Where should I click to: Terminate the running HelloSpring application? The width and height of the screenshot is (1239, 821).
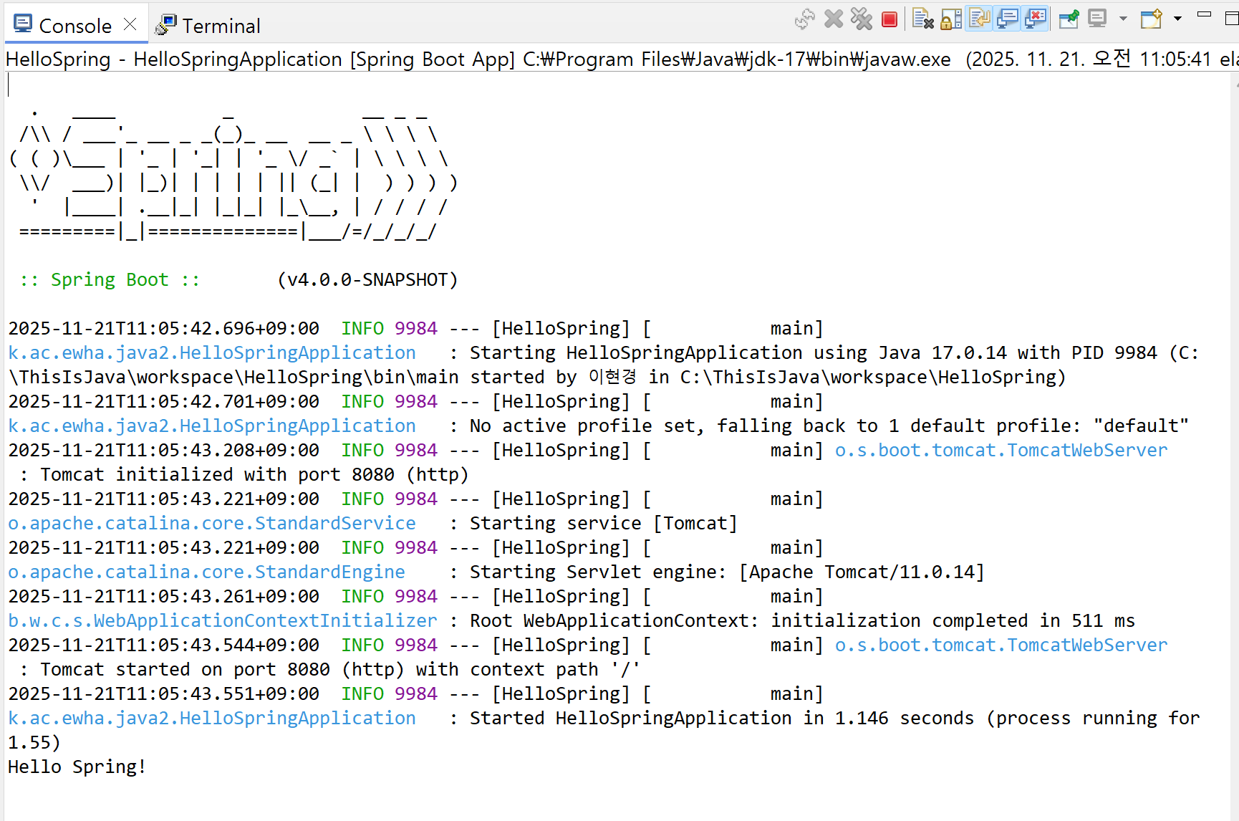point(890,19)
